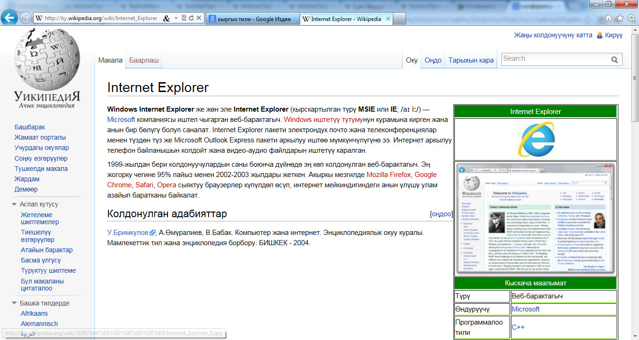This screenshot has width=639, height=340.
Task: Click the 'Кыскача маалымат' infobox header
Action: [536, 283]
